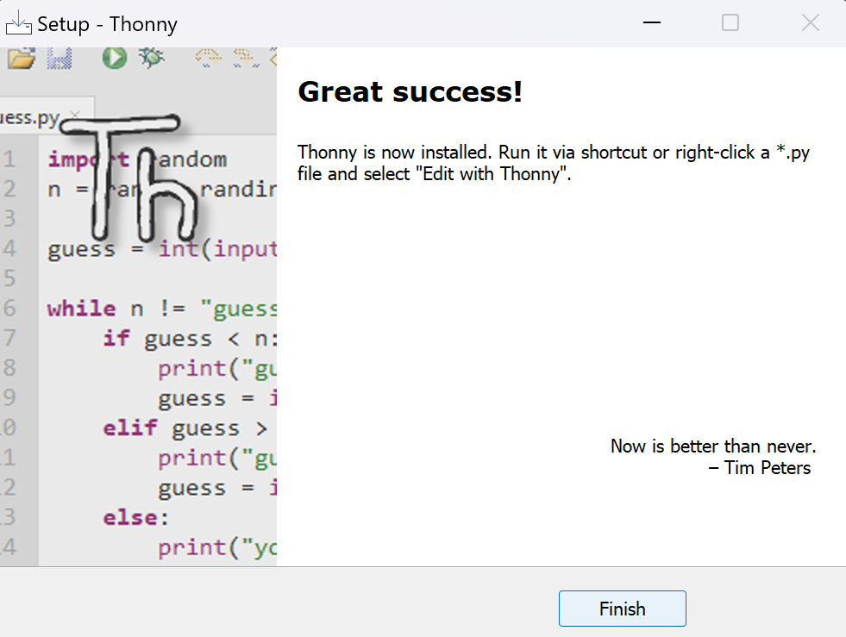
Task: Click the Tim Peters quote text
Action: click(x=712, y=457)
